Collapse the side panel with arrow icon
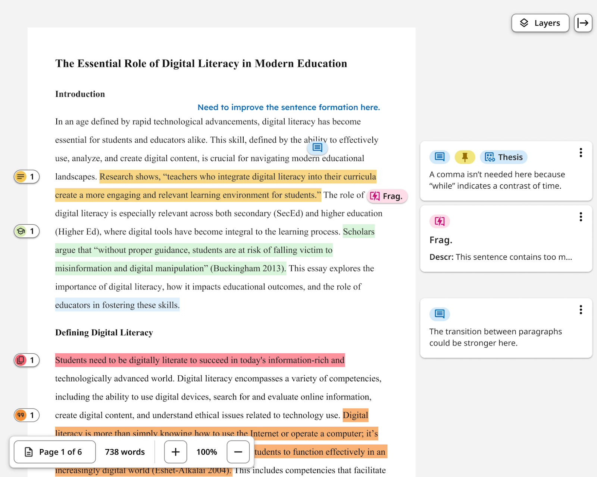 583,23
